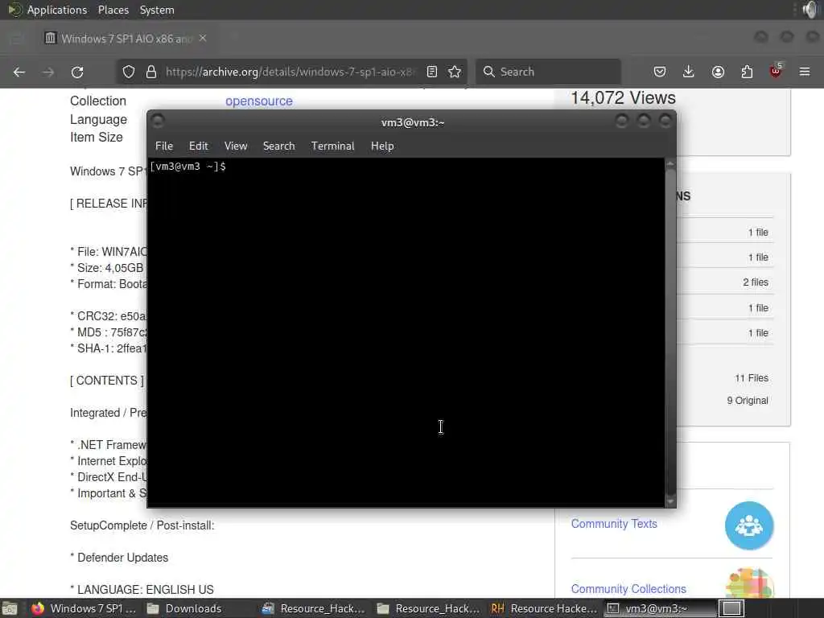Click the terminal scrollbar down arrow
Screen dimensions: 824x618
click(670, 501)
